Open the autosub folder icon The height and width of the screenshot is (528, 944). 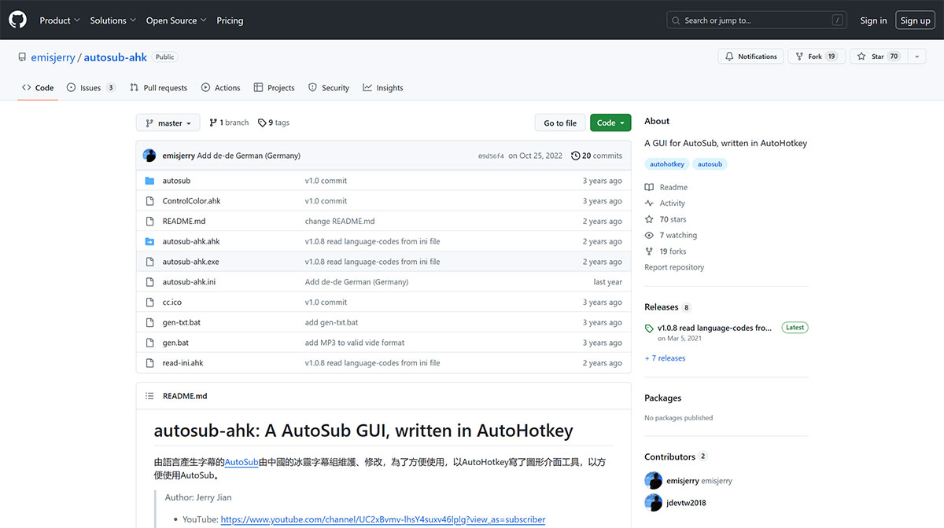[150, 180]
